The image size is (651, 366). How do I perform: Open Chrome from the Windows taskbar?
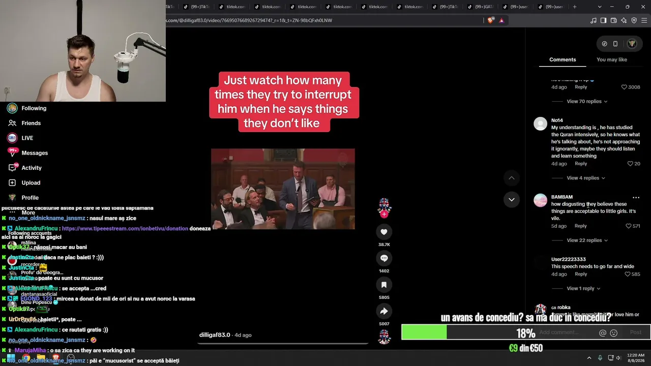(26, 358)
